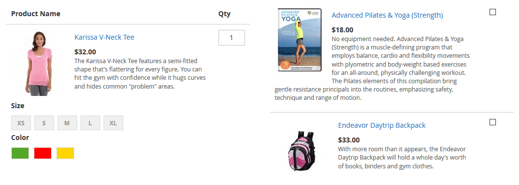
Task: Click the pink Karissa tee product image
Action: (x=38, y=64)
